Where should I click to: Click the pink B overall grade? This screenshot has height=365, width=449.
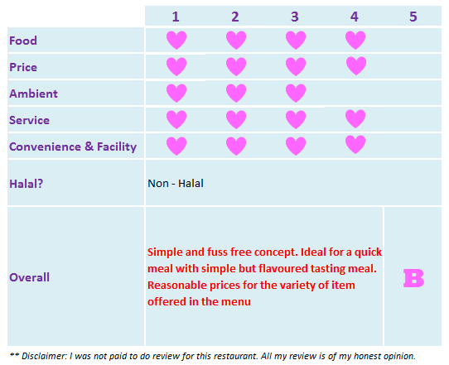413,278
